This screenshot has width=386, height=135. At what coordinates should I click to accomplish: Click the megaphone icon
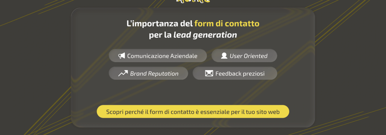tap(122, 56)
